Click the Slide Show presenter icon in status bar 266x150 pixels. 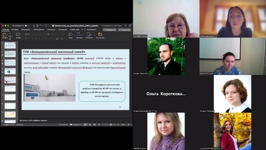point(99,125)
